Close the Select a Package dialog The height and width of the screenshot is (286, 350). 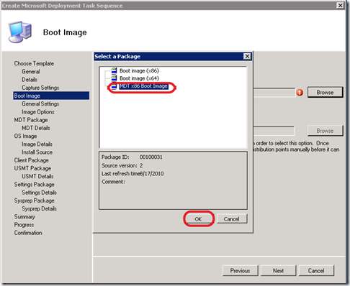pyautogui.click(x=247, y=56)
